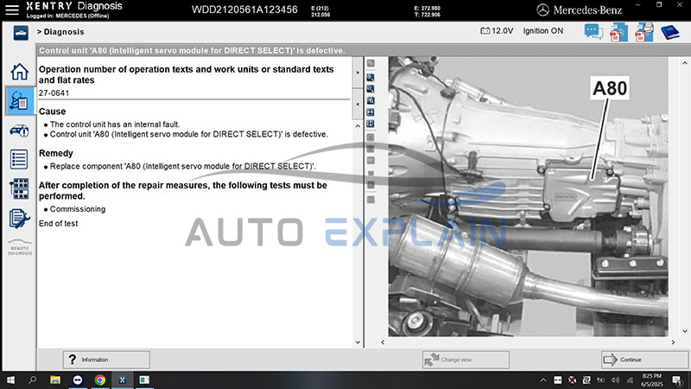
Task: Click the 'Commissioning' bullet item
Action: 78,209
